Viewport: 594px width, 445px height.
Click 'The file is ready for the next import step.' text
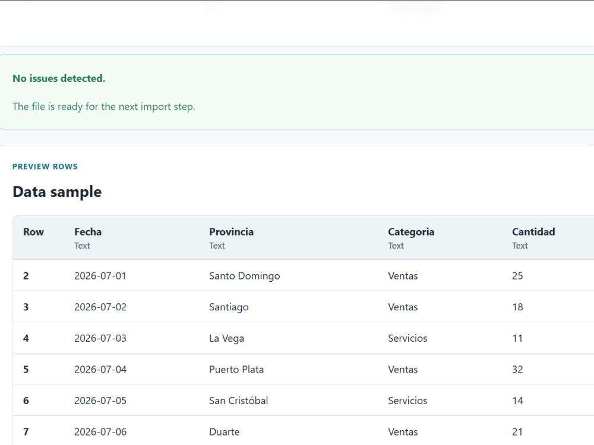(104, 107)
